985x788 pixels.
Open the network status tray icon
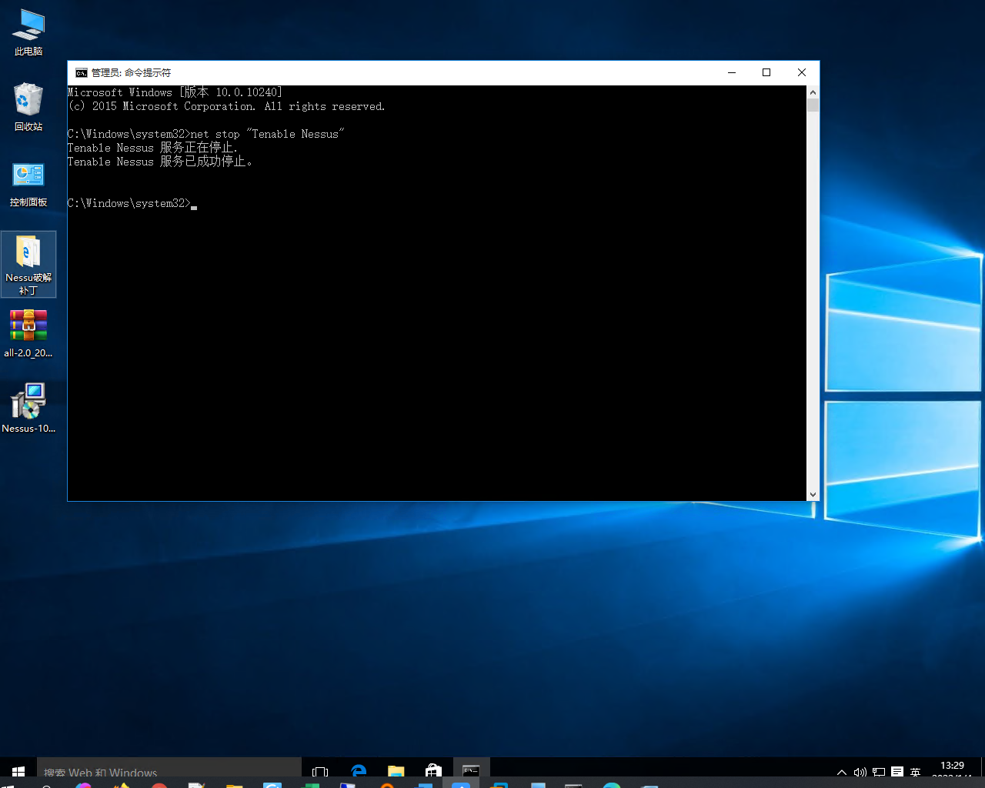(878, 772)
